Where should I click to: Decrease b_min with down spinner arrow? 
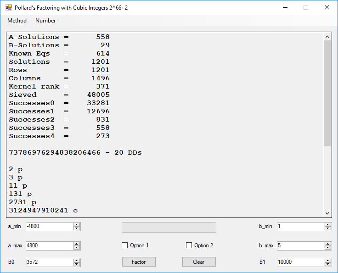[328, 228]
